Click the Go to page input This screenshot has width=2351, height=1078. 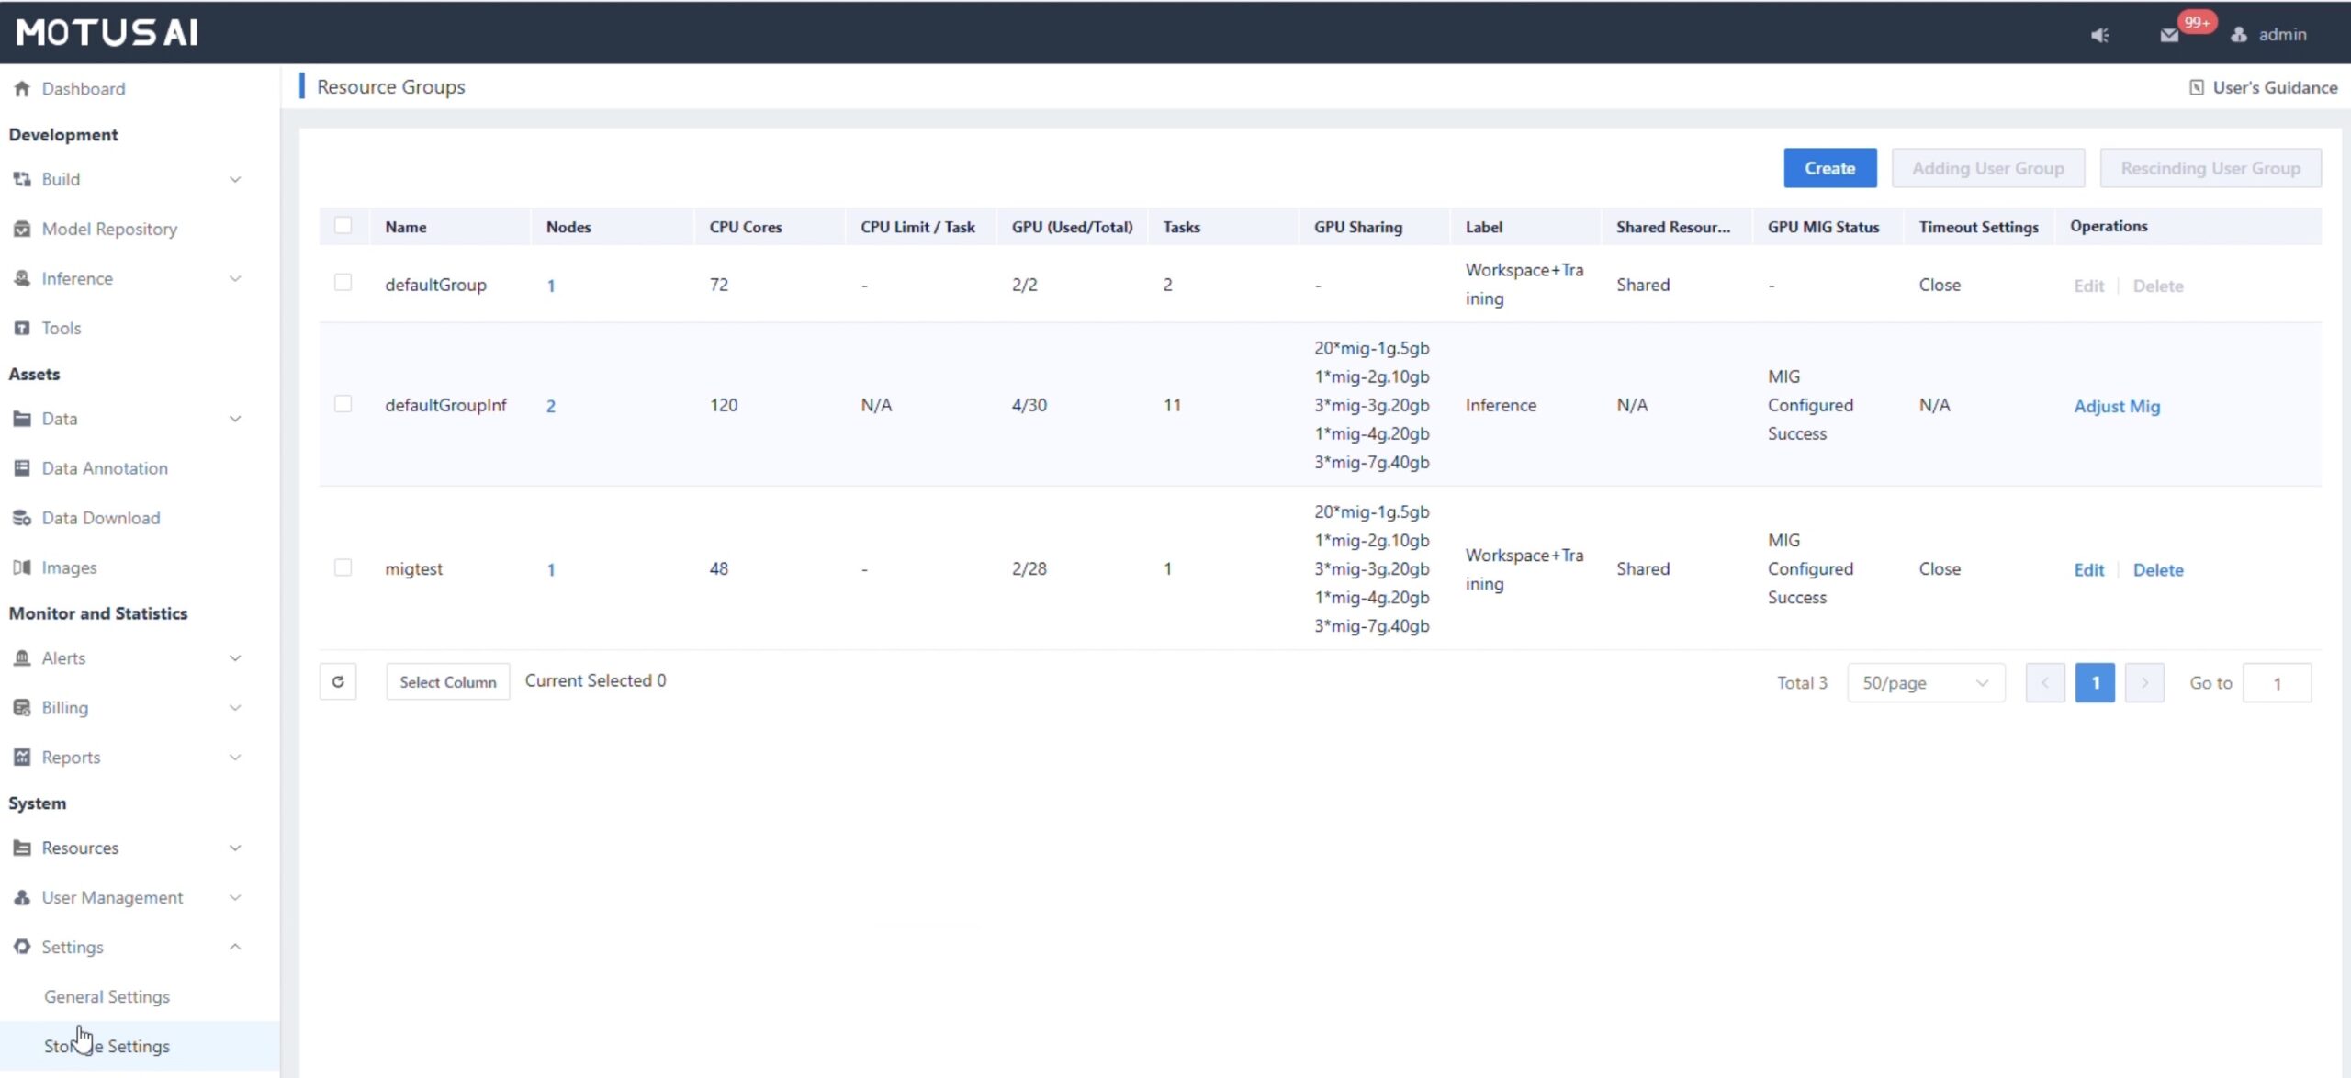point(2276,683)
